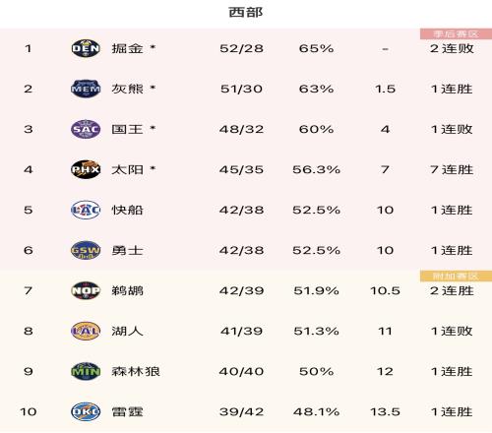
Task: Select the NOP Pelicans team logo
Action: click(86, 290)
